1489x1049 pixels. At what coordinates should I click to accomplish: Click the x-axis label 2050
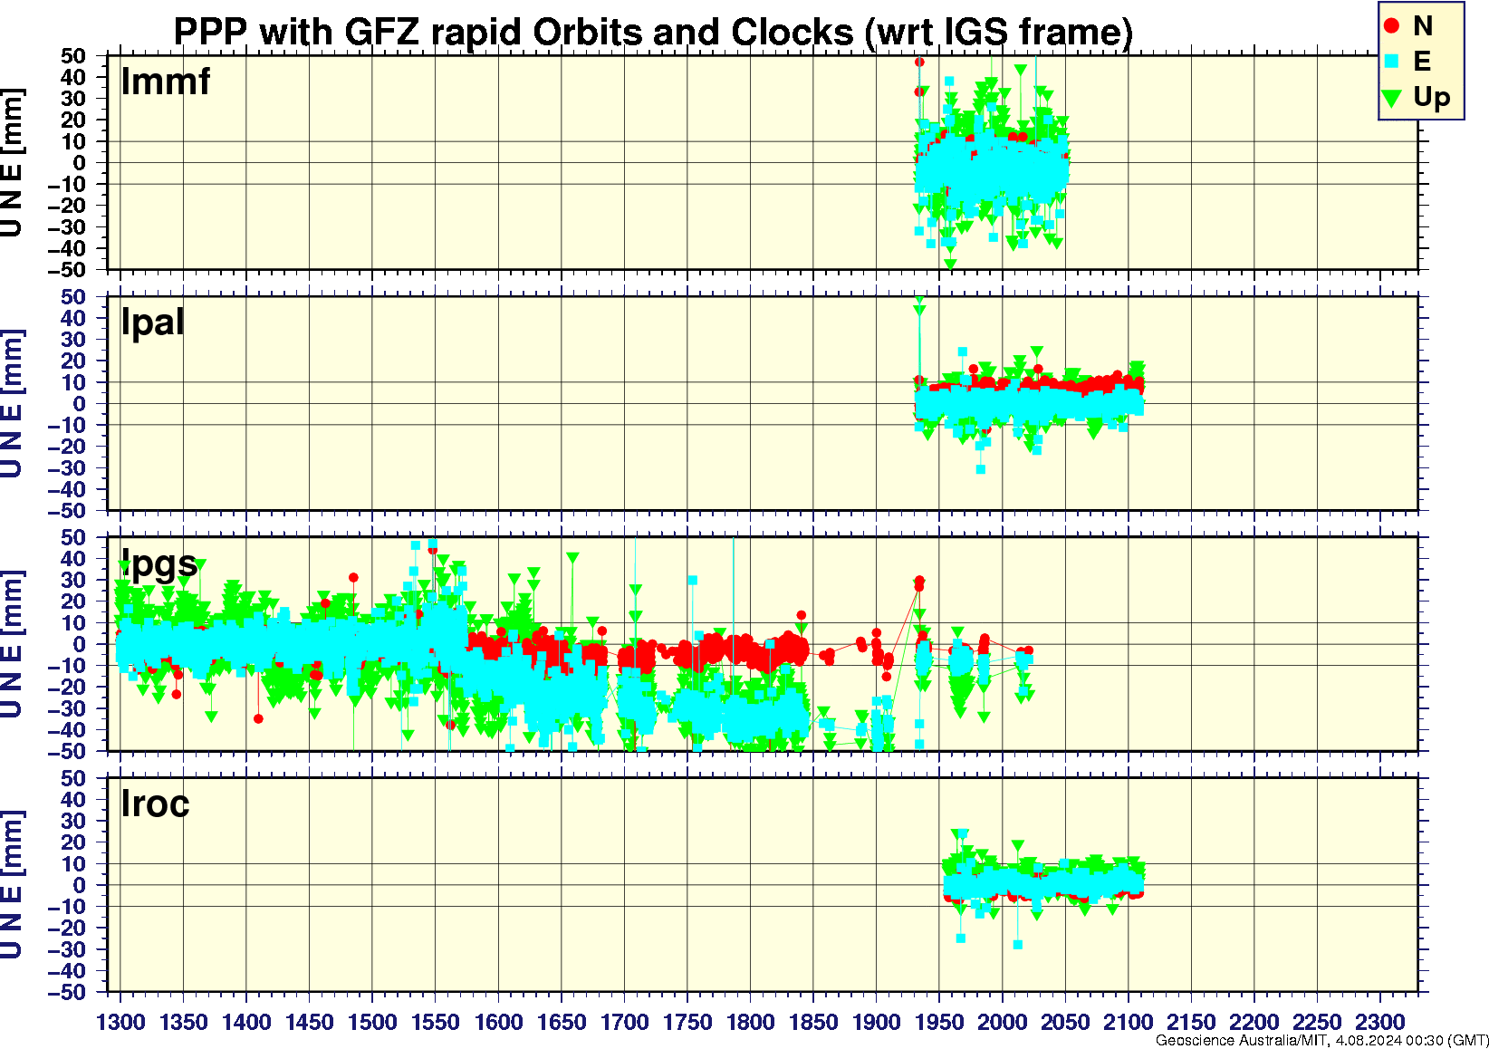pos(1065,1023)
